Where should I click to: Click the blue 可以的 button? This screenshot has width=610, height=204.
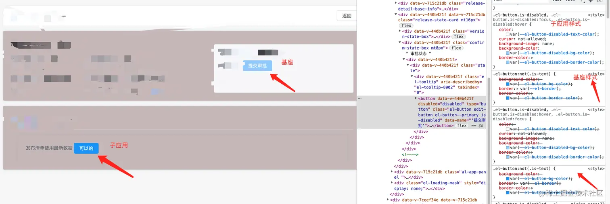86,148
